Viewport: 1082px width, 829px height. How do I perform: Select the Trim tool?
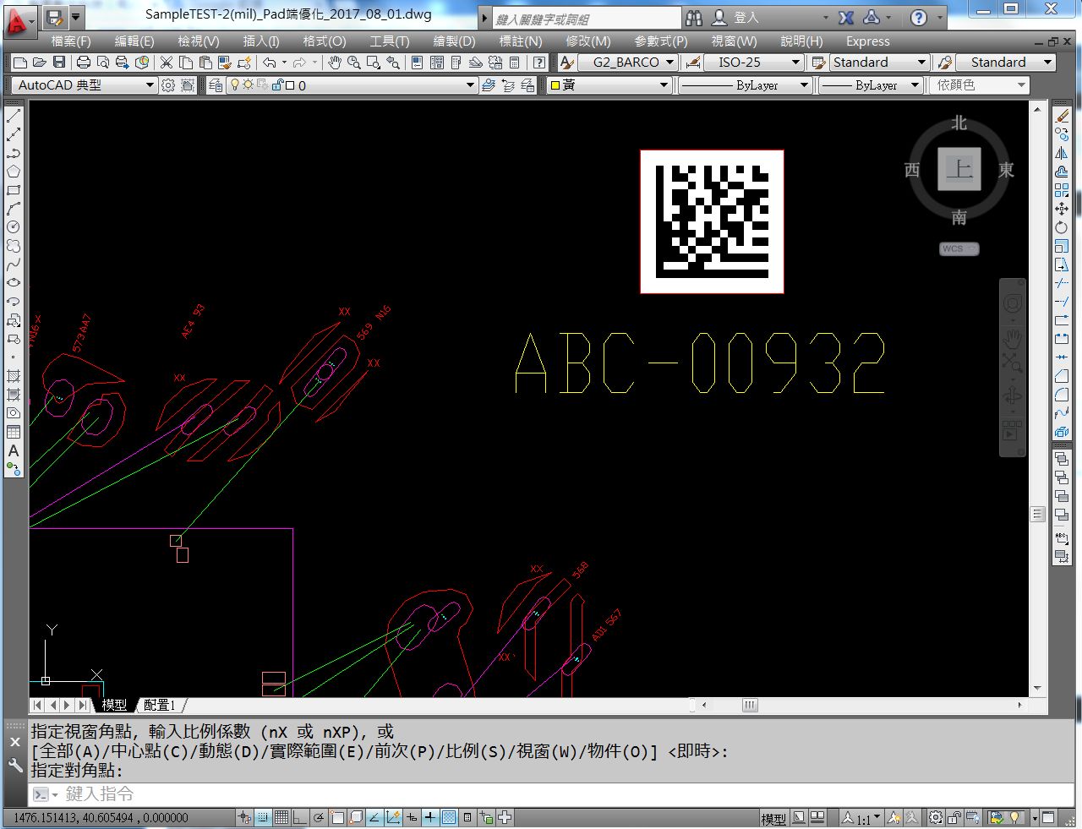[x=1062, y=283]
